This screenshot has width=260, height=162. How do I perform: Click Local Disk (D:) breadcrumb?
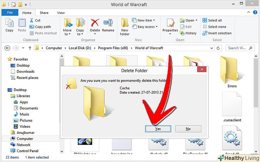(80, 48)
